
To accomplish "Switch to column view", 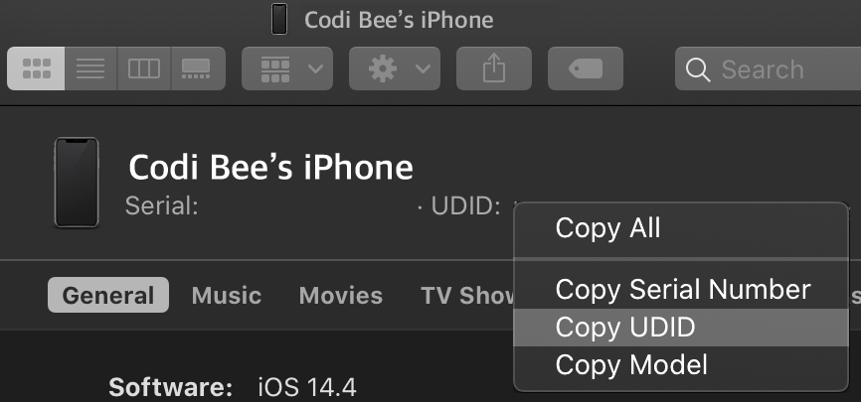I will (x=144, y=69).
